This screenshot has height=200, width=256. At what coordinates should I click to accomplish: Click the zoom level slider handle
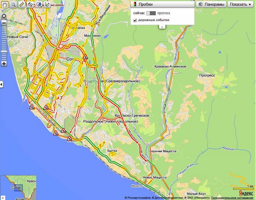[x=4, y=51]
